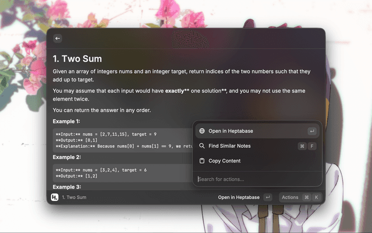
Task: Click the K shortcut key badge
Action: [x=316, y=197]
